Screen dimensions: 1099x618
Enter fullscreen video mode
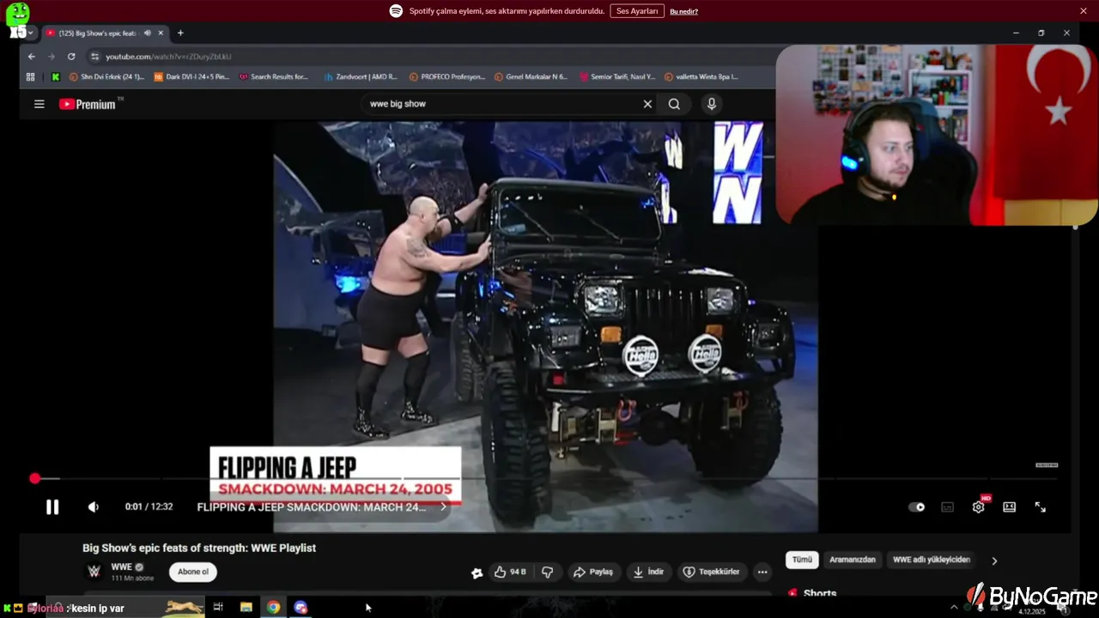click(1040, 507)
